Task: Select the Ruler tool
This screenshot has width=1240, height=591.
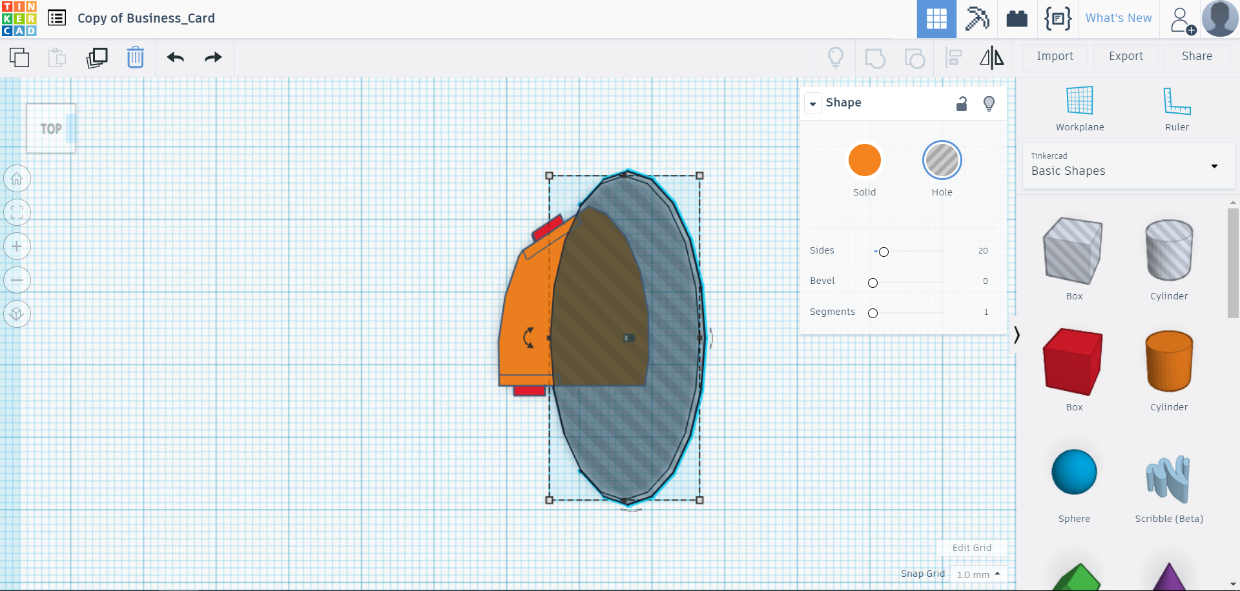Action: [1177, 108]
